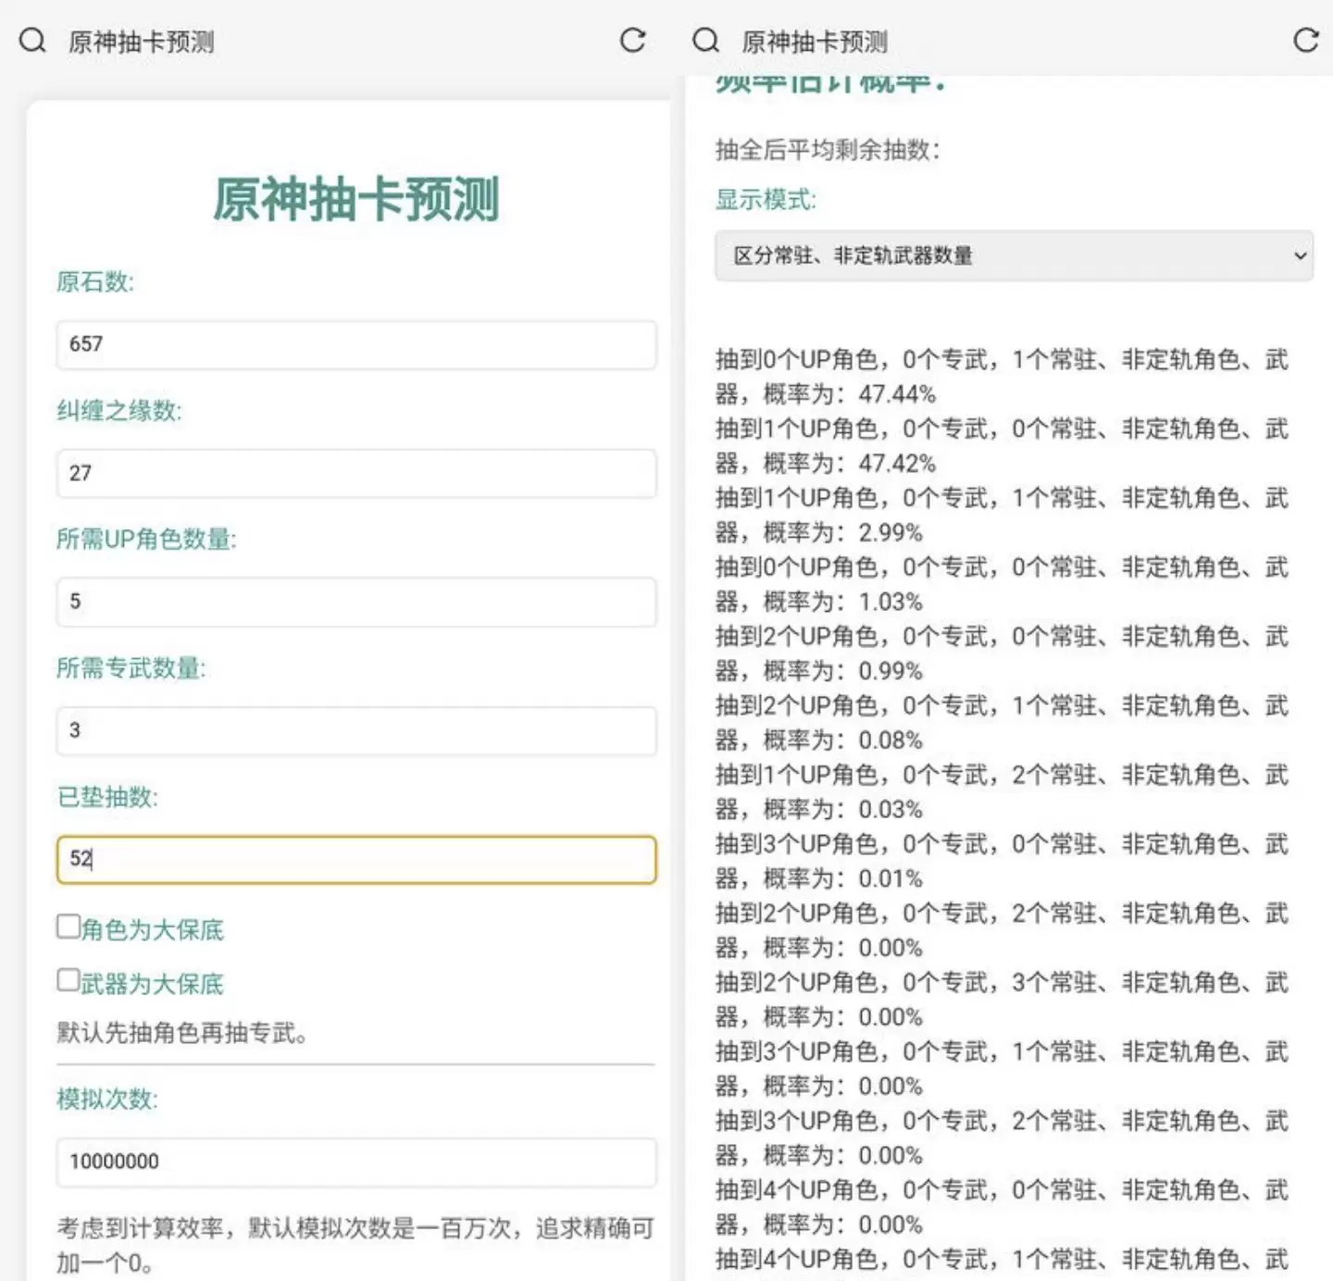Click the 原石数 label
Viewport: 1333px width, 1281px height.
coord(95,281)
